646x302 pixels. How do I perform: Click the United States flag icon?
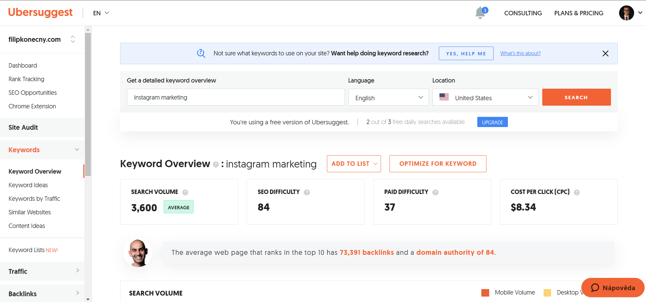(444, 97)
